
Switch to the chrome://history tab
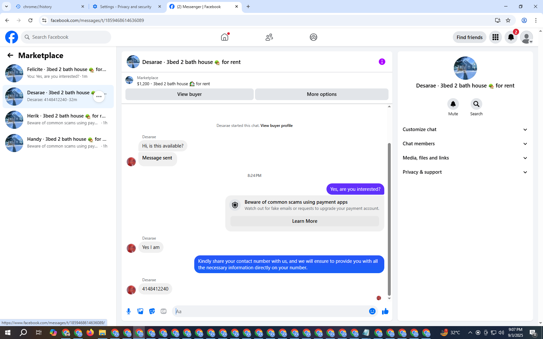(50, 6)
